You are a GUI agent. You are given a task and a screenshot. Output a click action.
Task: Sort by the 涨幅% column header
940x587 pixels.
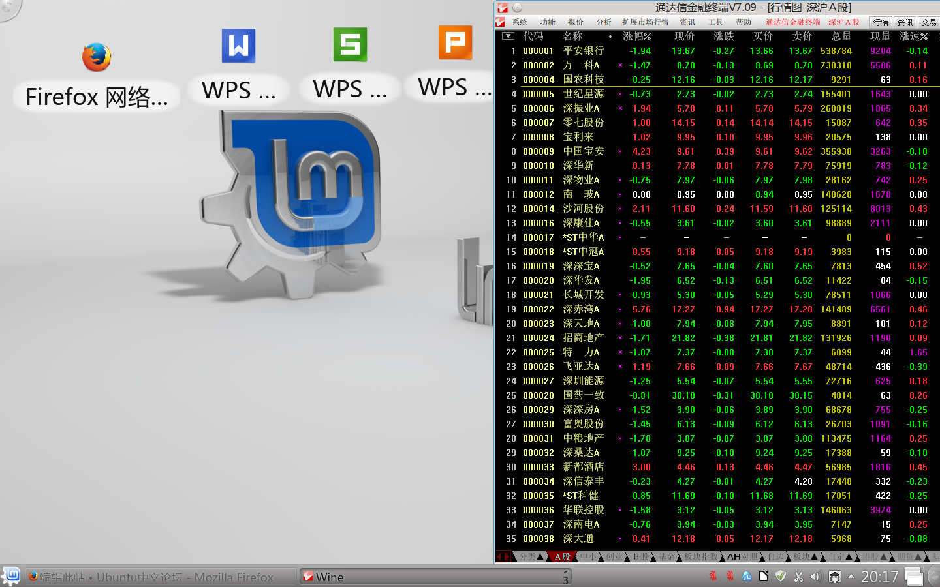pyautogui.click(x=637, y=37)
